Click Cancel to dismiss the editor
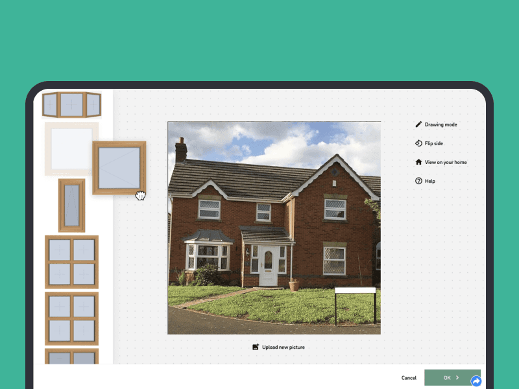 (x=409, y=377)
